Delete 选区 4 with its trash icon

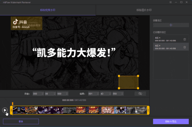click(x=184, y=39)
